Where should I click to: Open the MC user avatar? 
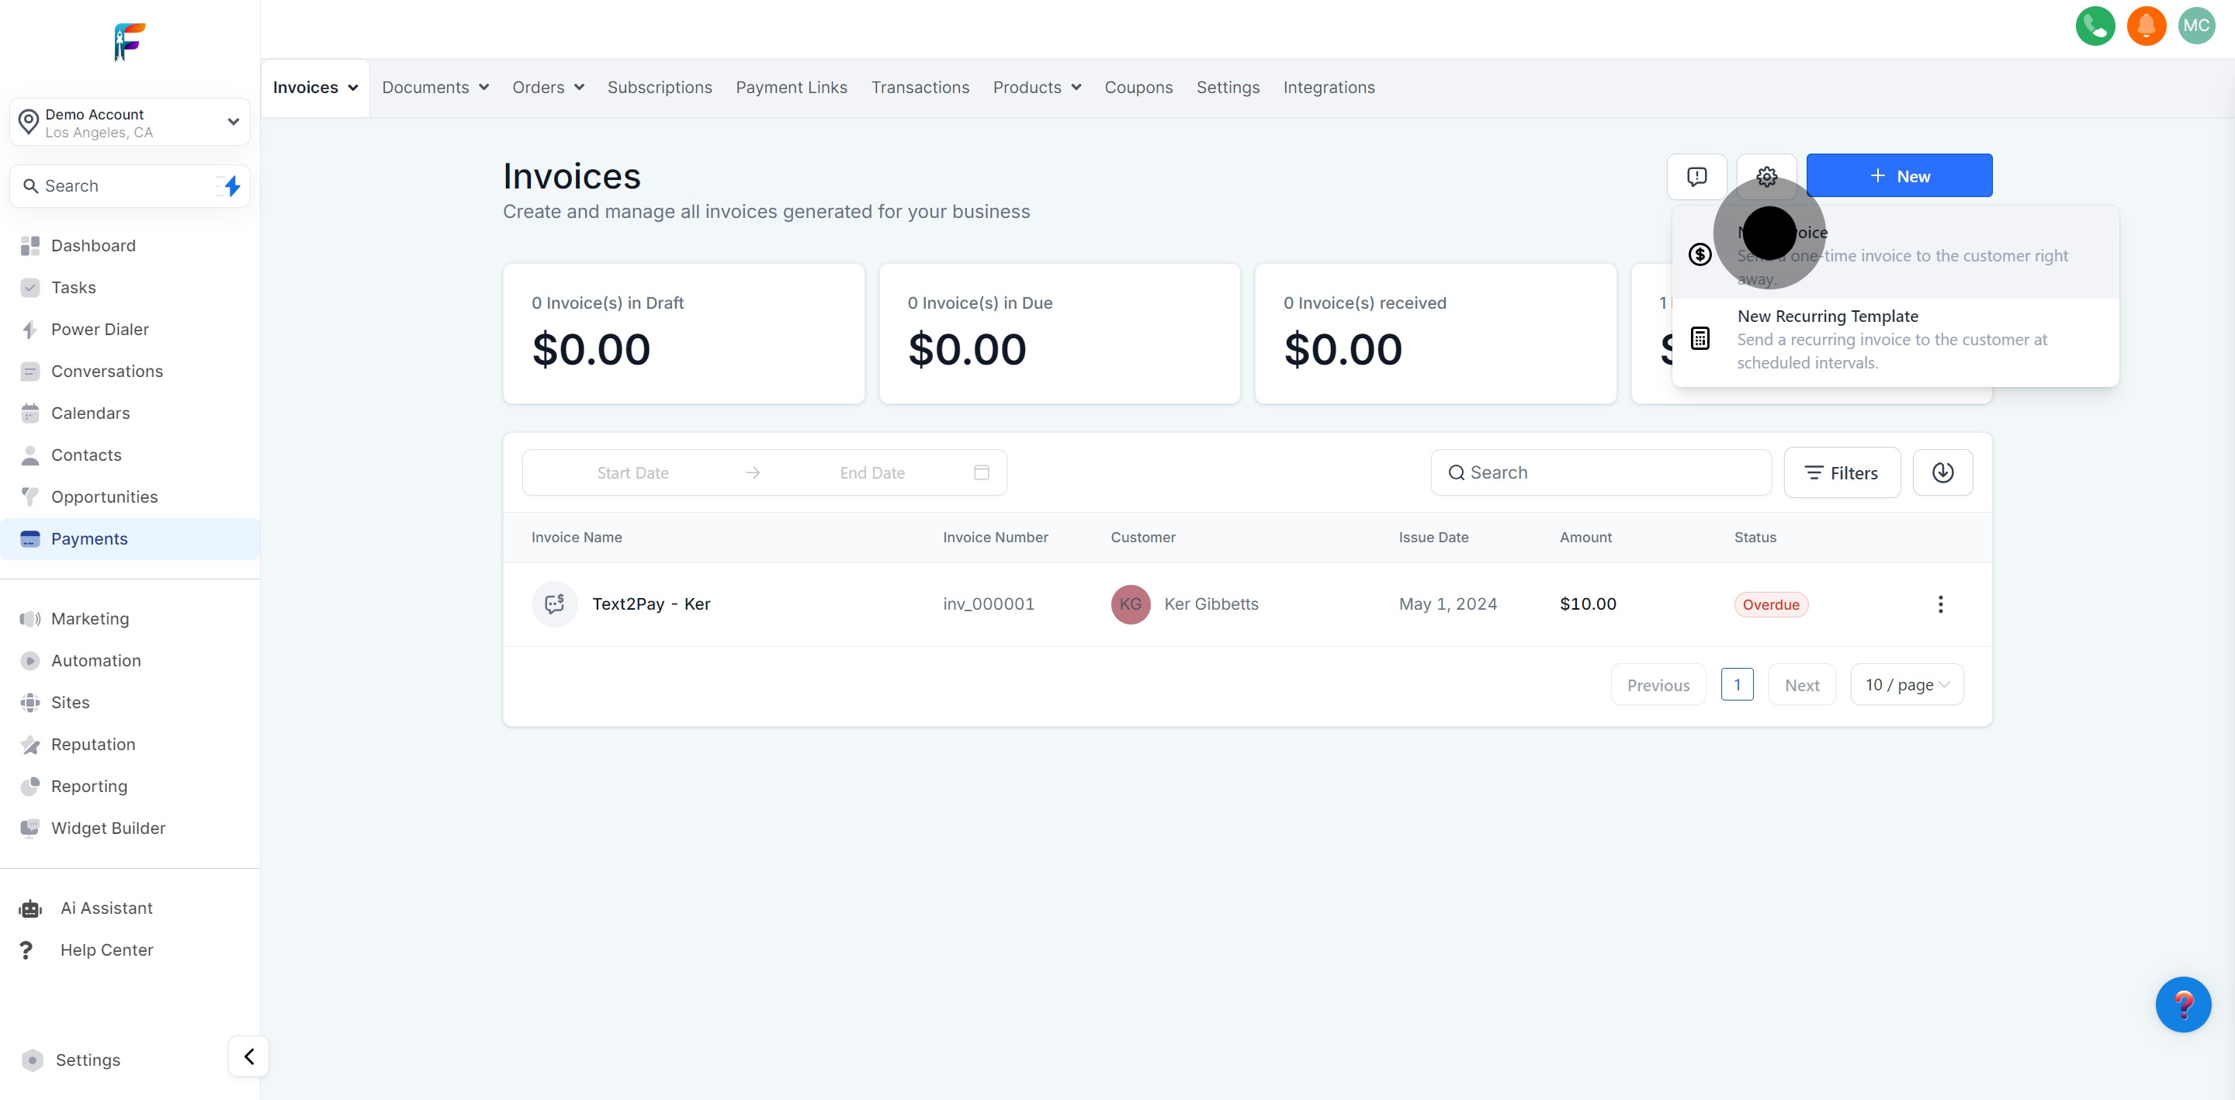2195,26
